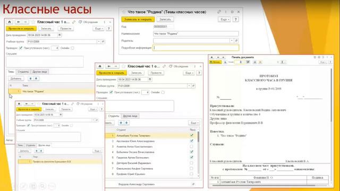
Task: Open Еще menu above the student list table
Action: pyautogui.click(x=194, y=123)
